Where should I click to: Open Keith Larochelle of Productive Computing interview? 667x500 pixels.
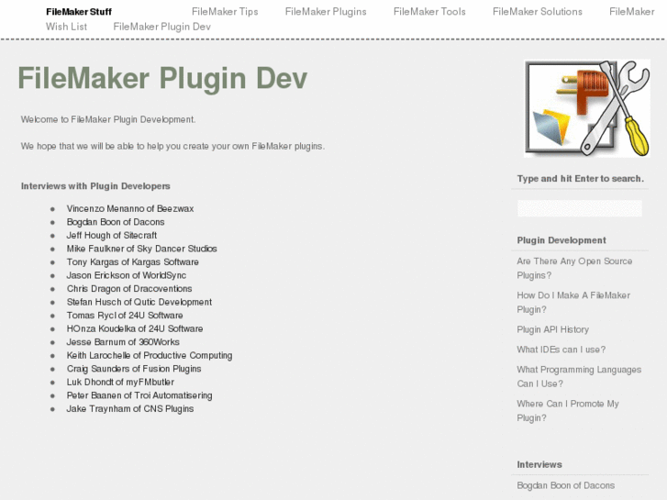150,355
